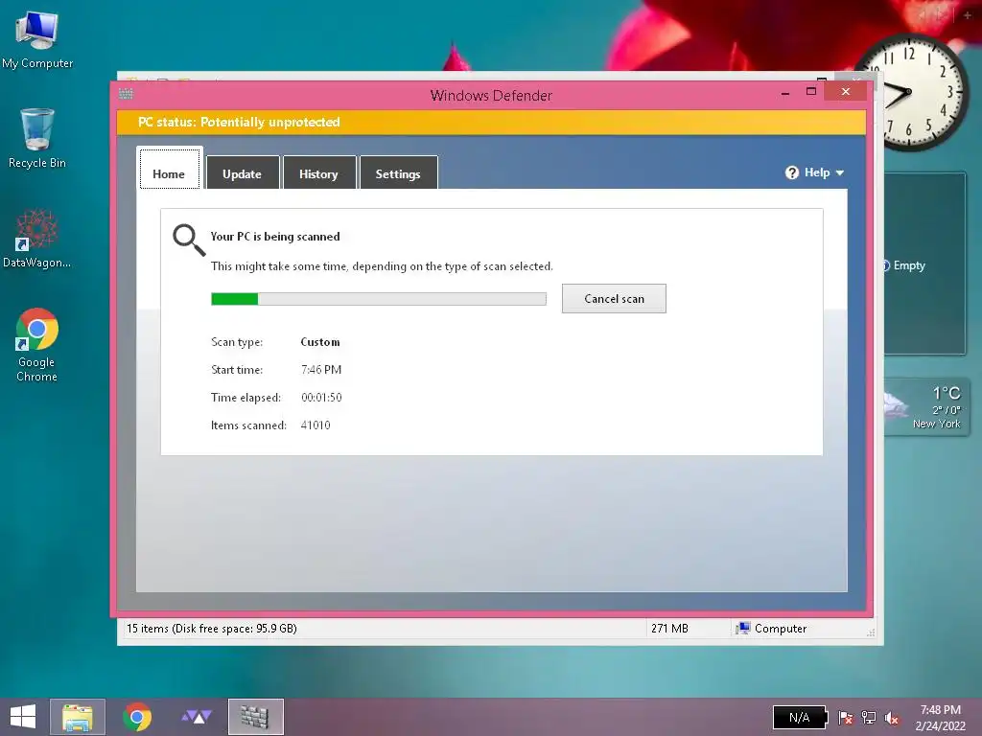Click the Action Center flag tray icon

pyautogui.click(x=846, y=717)
